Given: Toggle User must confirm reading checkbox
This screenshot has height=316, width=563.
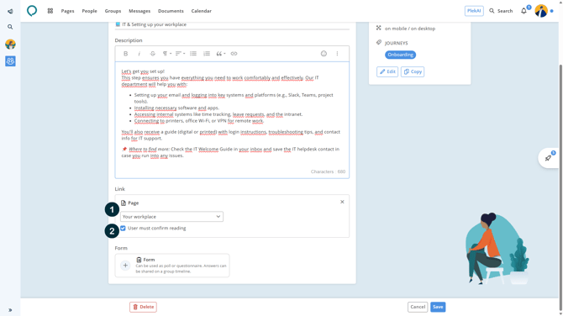Looking at the screenshot, I should pyautogui.click(x=123, y=228).
